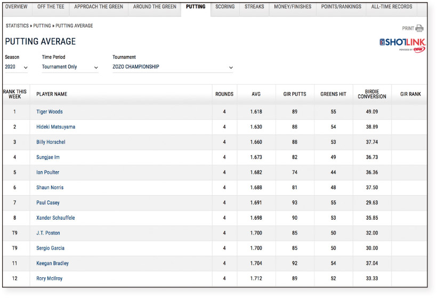Sort by the AVG column header
Viewport: 437px width, 298px height.
[x=256, y=94]
